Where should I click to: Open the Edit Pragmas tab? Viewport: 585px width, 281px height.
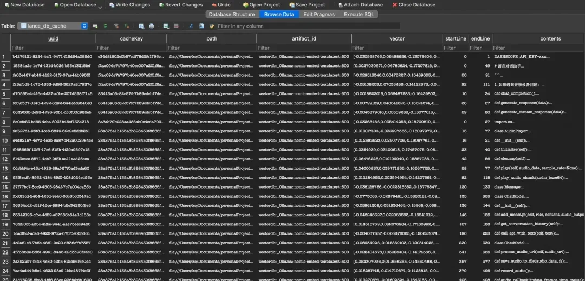(319, 14)
